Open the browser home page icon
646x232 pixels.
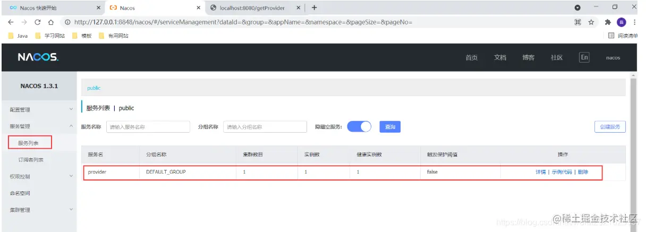point(51,22)
